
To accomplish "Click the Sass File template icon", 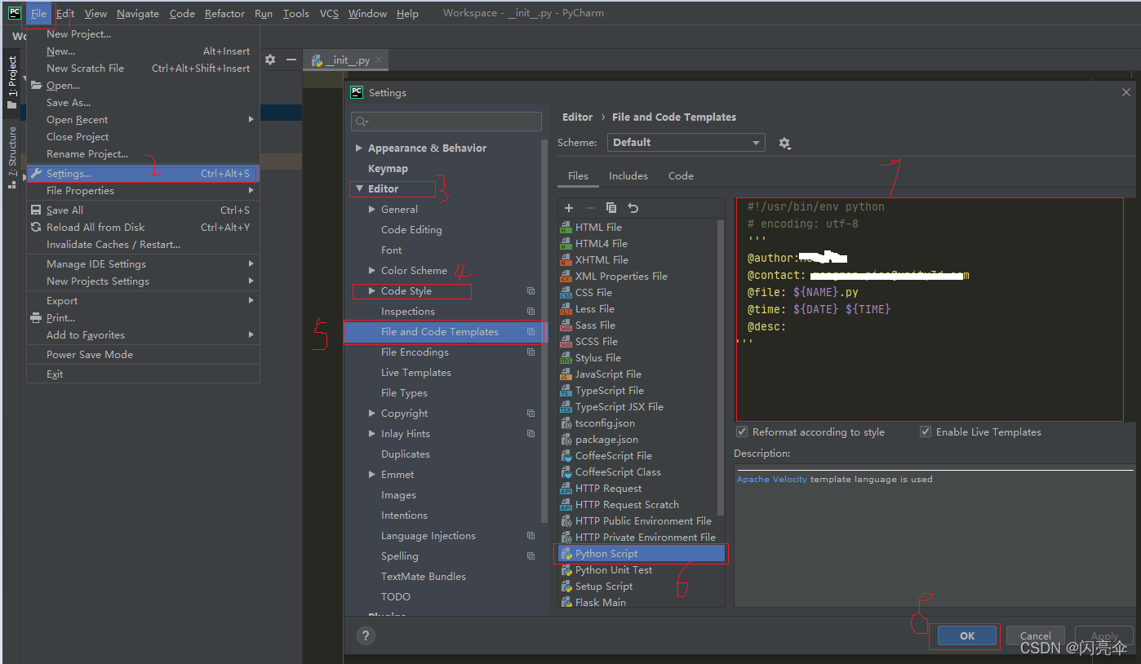I will pyautogui.click(x=566, y=325).
